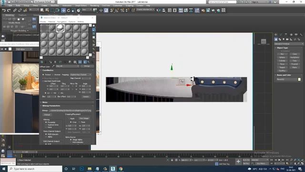
Task: Switch to the Modeling ribbon tab
Action: (x=10, y=15)
